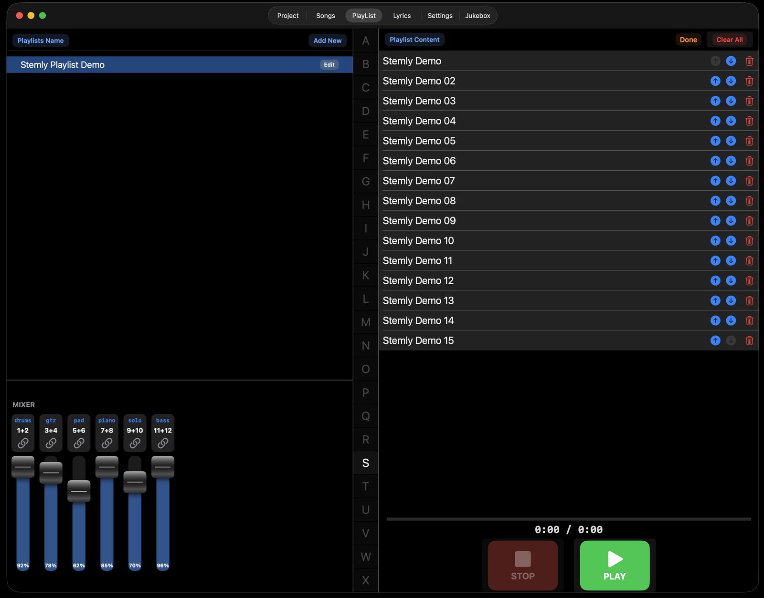
Task: Add New playlist
Action: (x=328, y=41)
